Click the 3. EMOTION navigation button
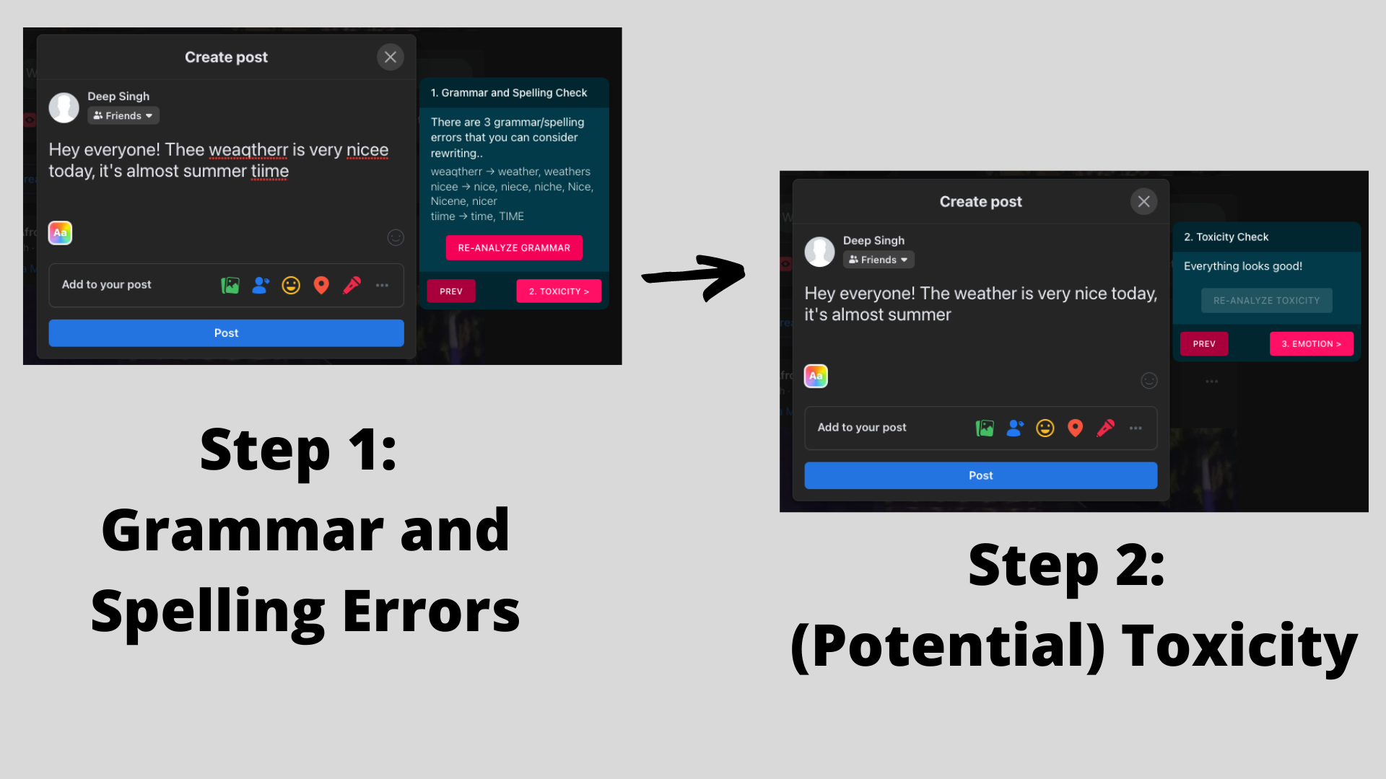This screenshot has width=1386, height=779. point(1312,343)
